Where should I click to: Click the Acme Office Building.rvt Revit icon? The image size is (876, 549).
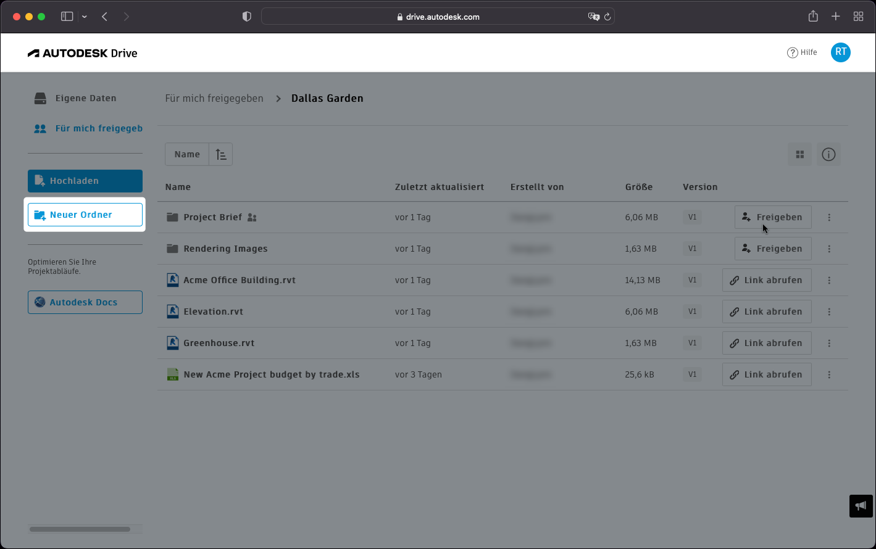pyautogui.click(x=173, y=280)
